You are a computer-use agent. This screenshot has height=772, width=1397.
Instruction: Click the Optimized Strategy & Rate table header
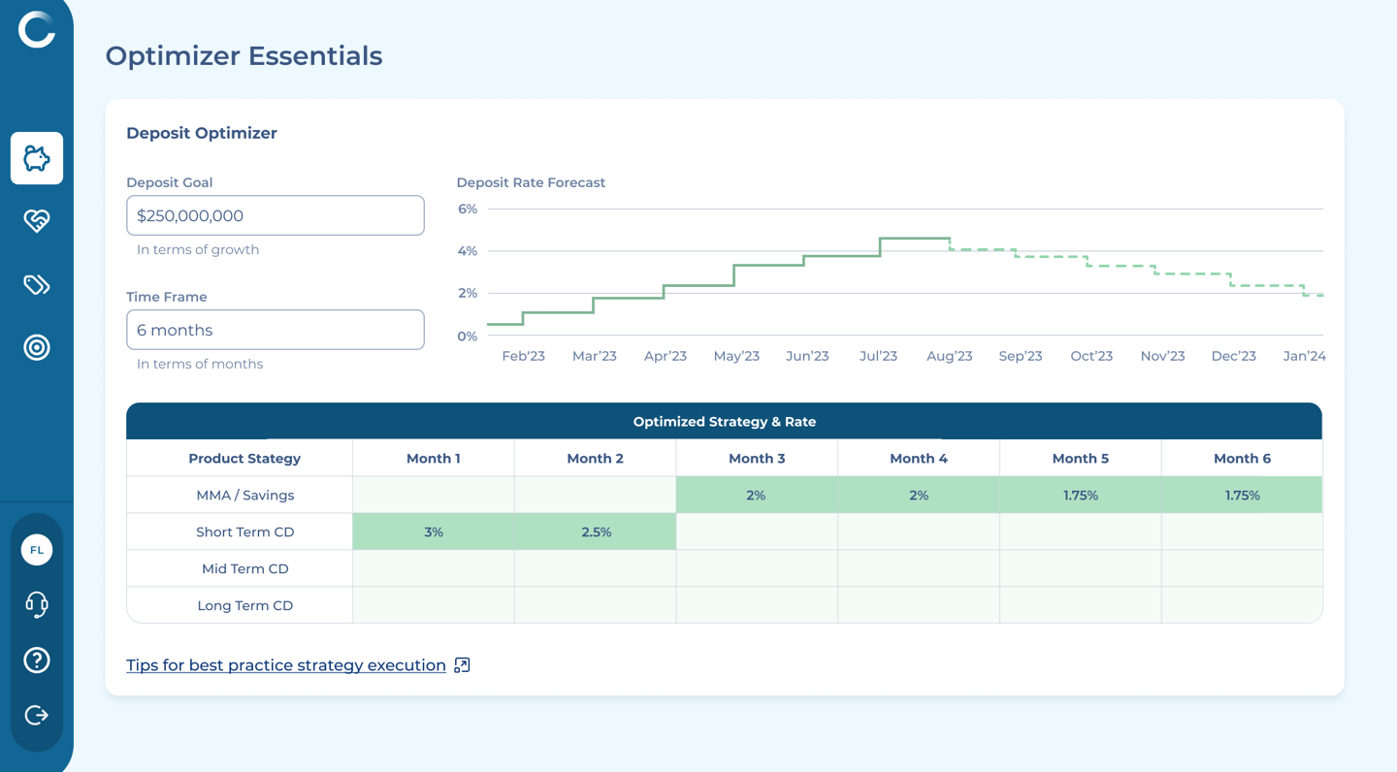pyautogui.click(x=724, y=422)
